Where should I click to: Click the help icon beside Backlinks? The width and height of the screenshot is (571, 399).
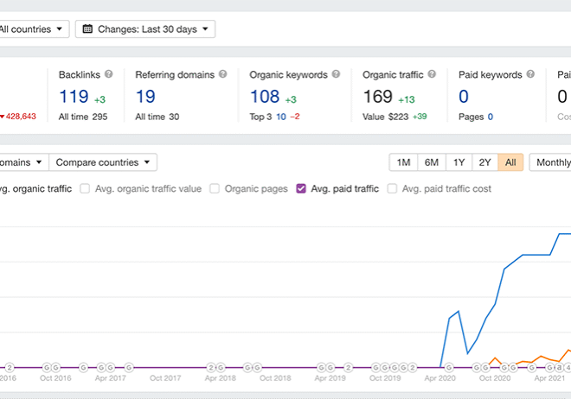click(x=109, y=75)
